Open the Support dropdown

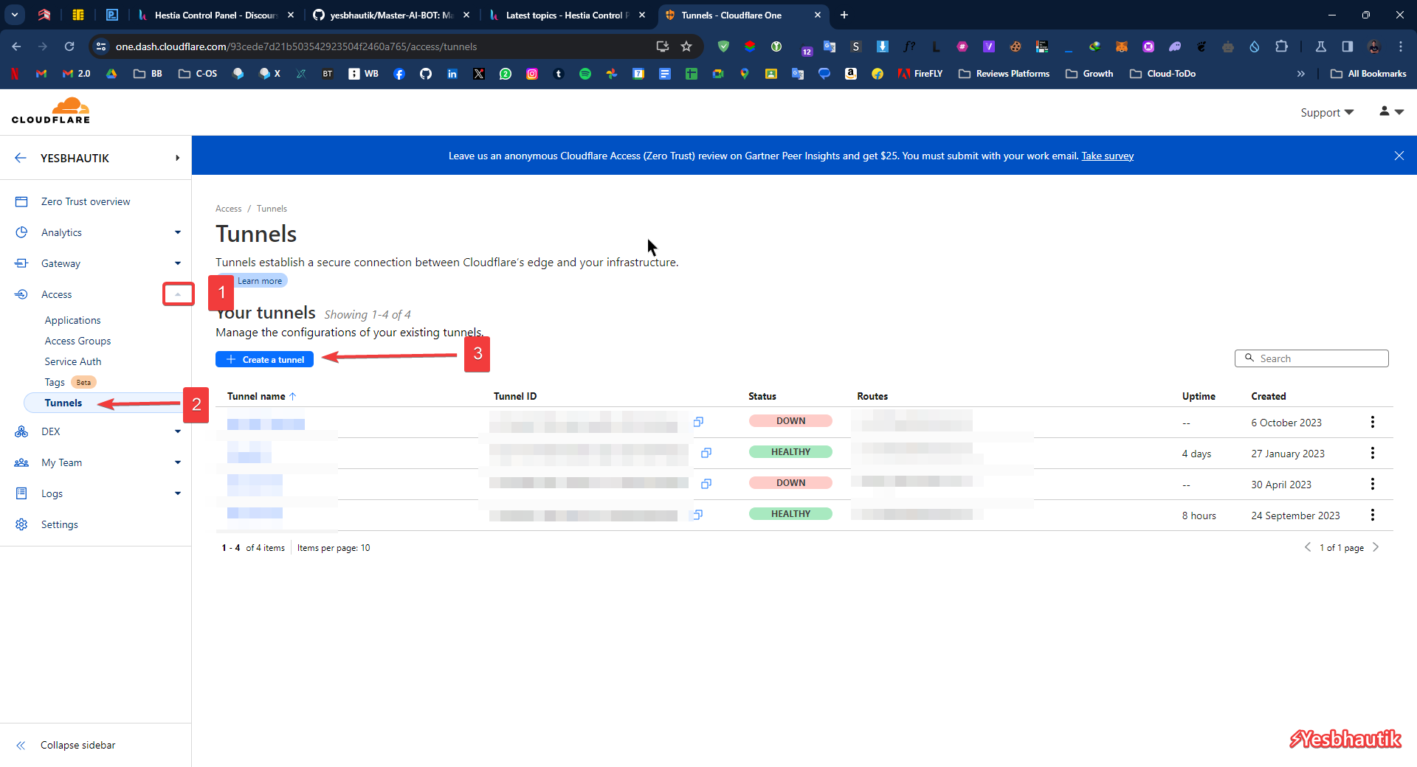[x=1326, y=112]
